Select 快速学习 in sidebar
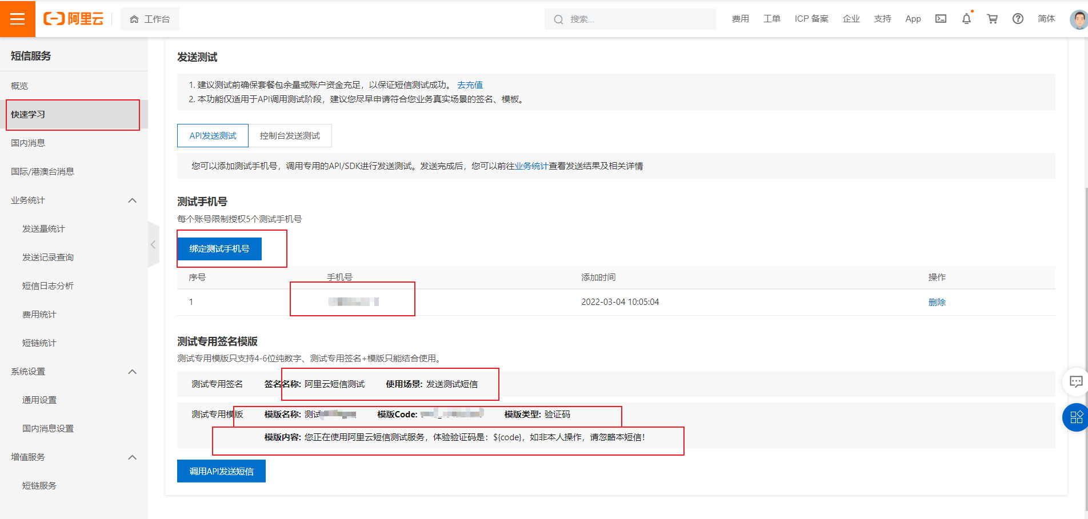 74,114
